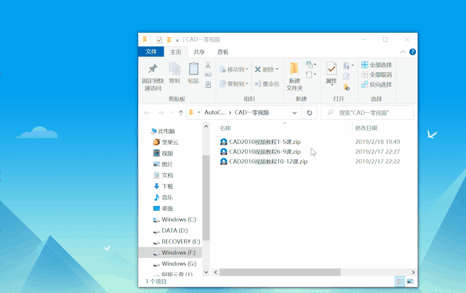The height and width of the screenshot is (293, 466).
Task: Switch to the View (查看) tab
Action: point(222,52)
